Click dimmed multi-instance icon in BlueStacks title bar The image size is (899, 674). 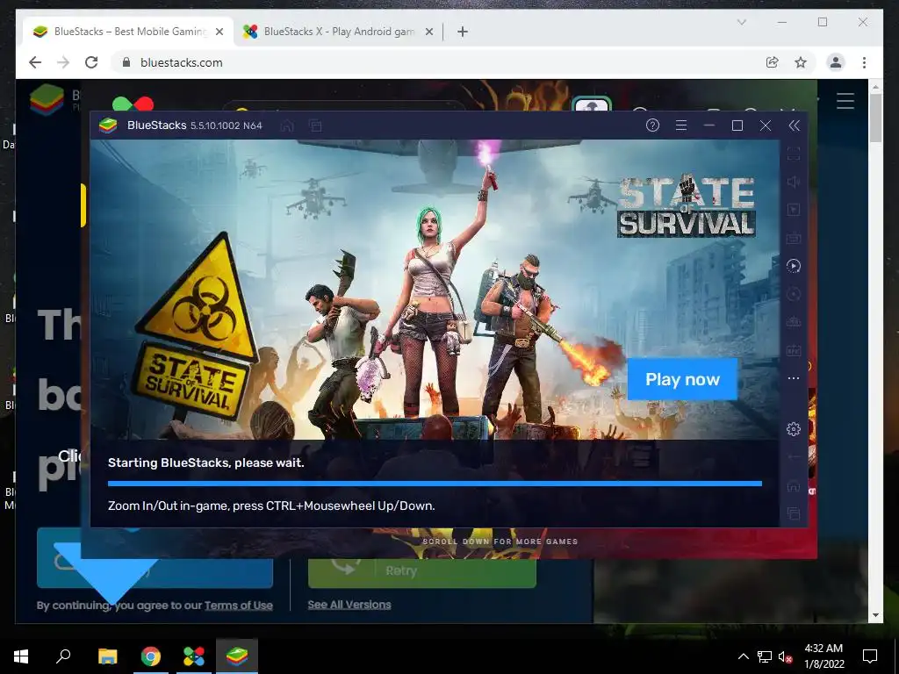click(315, 125)
